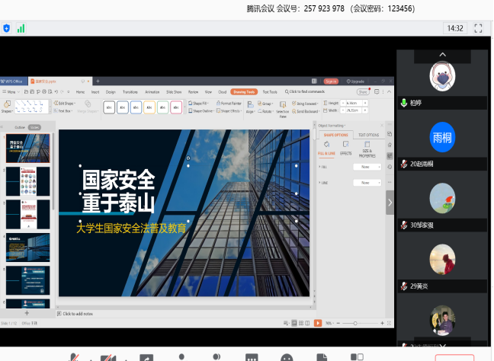The image size is (494, 361).
Task: Click the blue security shield icon
Action: point(7,28)
